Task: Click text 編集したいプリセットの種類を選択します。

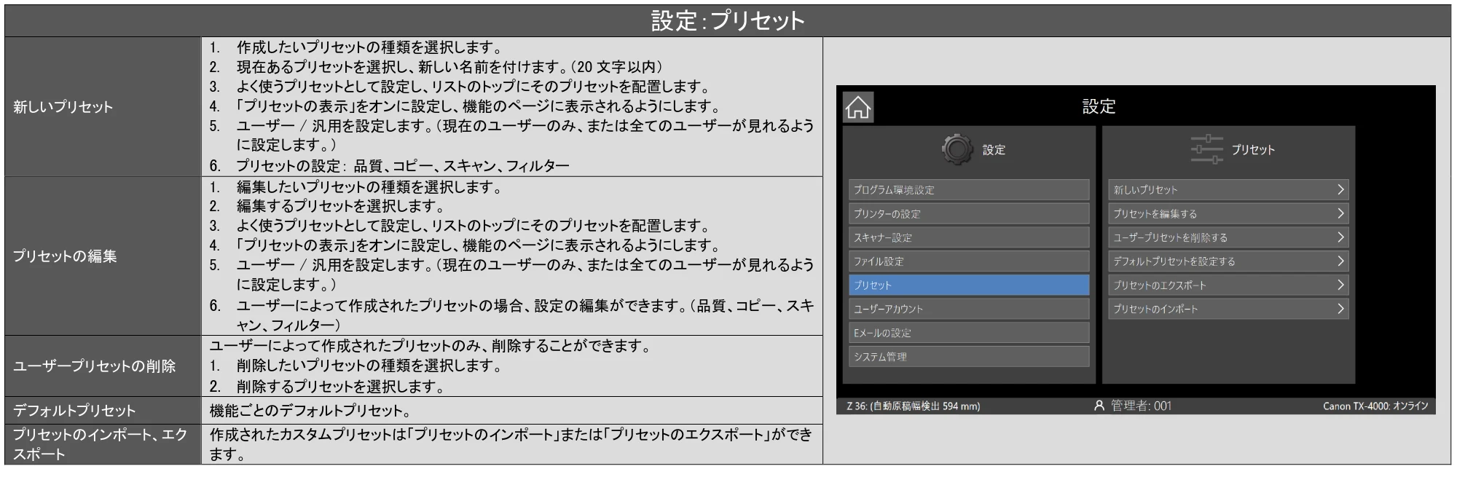Action: click(x=369, y=187)
